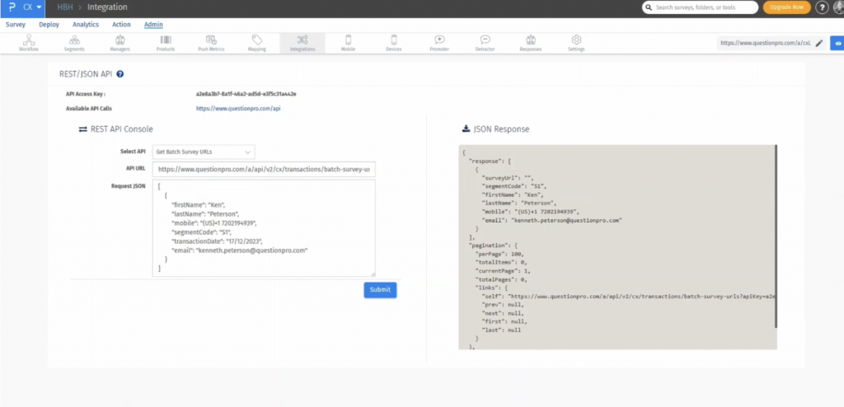
Task: Open the Push Metrics section
Action: coord(211,43)
